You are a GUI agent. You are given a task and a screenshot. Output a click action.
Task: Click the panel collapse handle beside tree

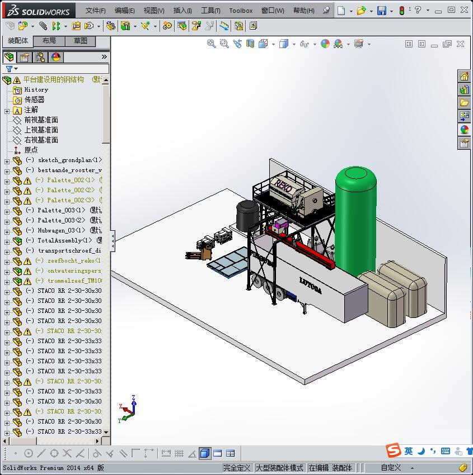click(113, 241)
